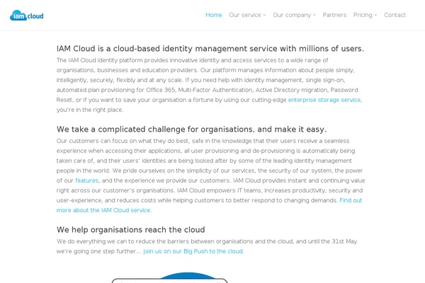This screenshot has height=283, width=425.
Task: Open the Our service menu
Action: [x=245, y=15]
